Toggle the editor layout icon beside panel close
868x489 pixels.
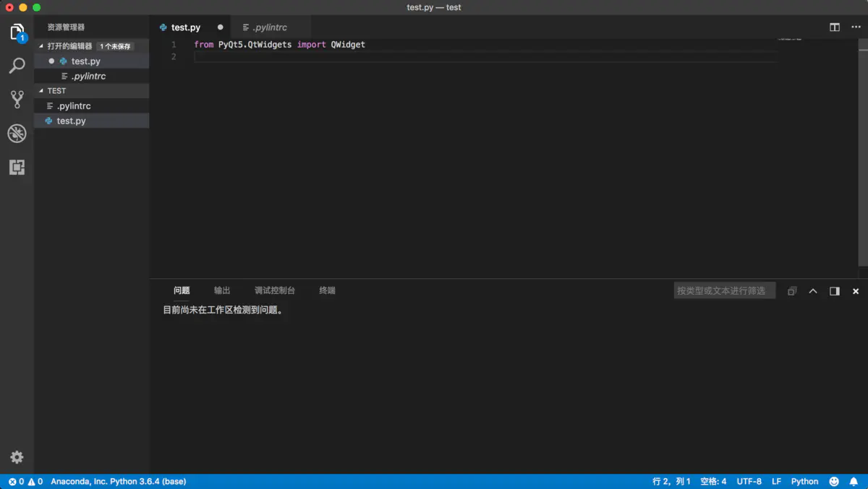point(834,290)
